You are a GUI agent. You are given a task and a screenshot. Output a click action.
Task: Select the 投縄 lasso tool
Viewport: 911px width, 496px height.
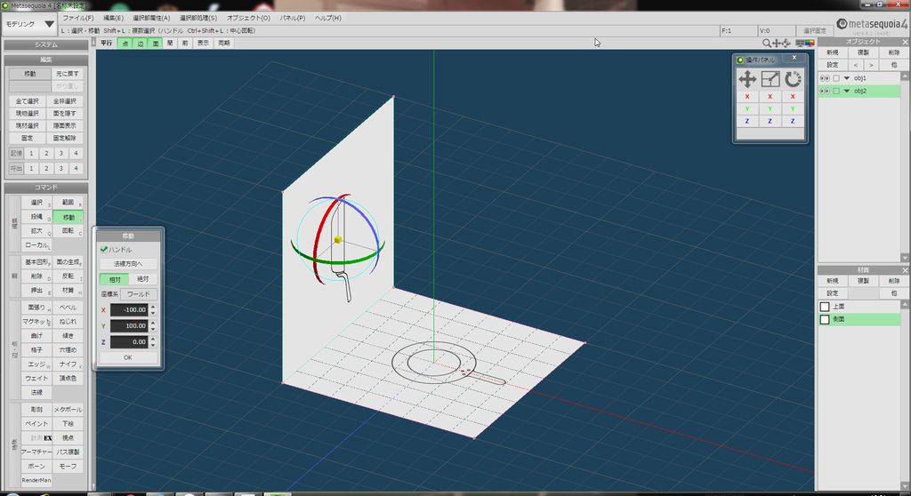click(x=36, y=217)
